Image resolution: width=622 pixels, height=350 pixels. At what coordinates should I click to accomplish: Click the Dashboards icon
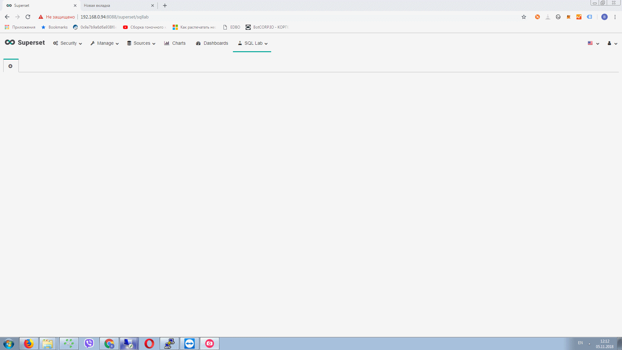[198, 43]
